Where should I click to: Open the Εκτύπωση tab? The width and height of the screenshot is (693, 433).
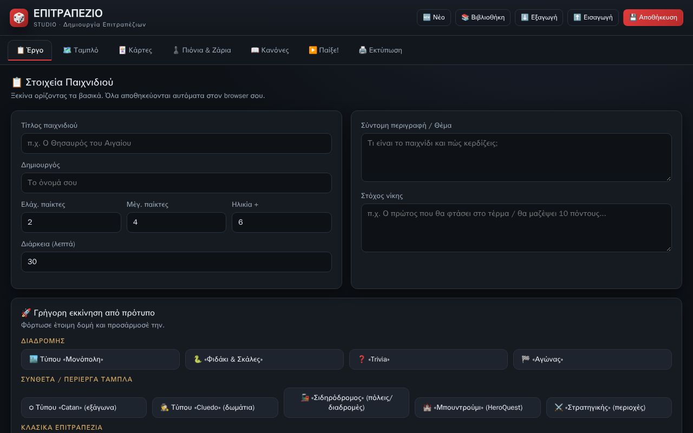pos(380,50)
